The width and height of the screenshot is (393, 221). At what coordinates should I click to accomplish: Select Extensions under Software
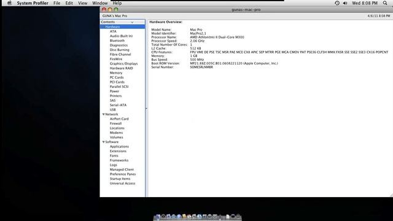pyautogui.click(x=118, y=151)
